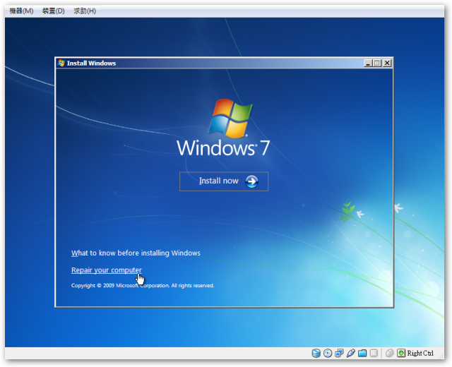This screenshot has width=452, height=367.
Task: Click the network adapters status icon
Action: pyautogui.click(x=339, y=353)
